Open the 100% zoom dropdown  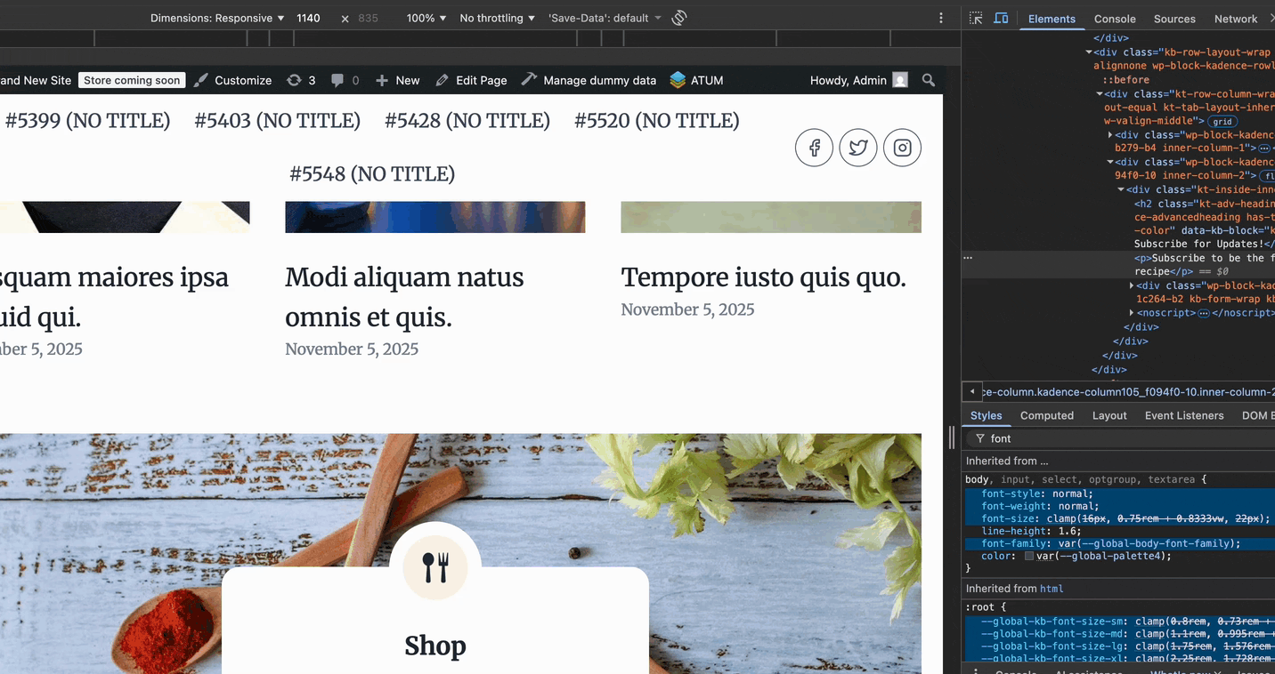tap(426, 18)
